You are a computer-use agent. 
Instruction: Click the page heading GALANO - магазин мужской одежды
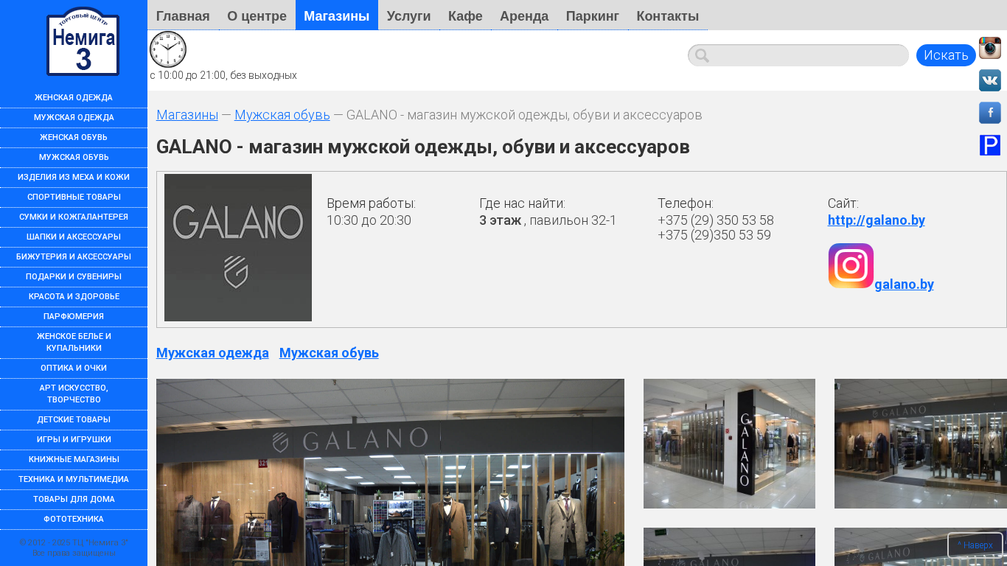423,147
